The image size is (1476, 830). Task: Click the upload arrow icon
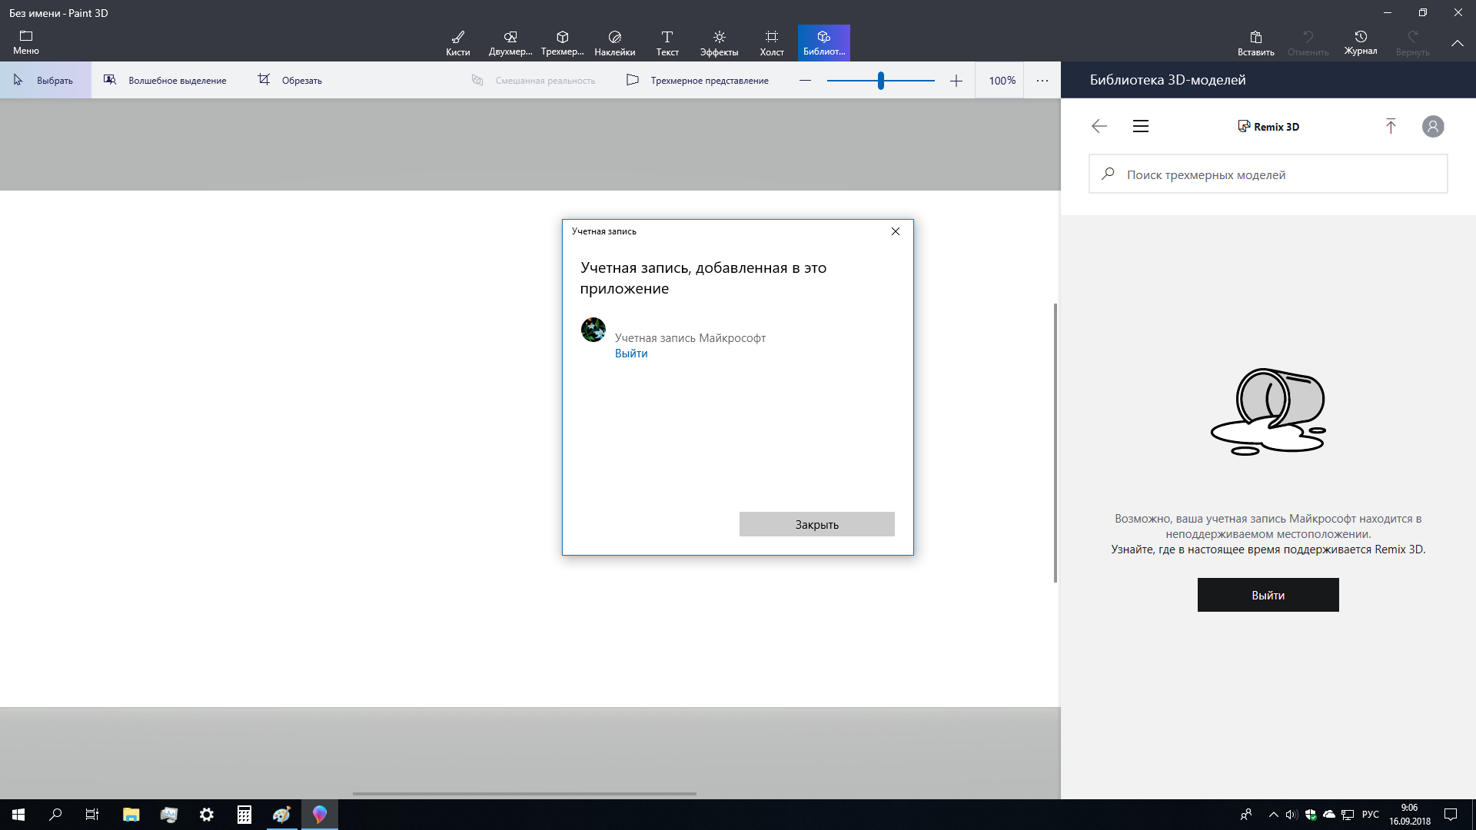coord(1391,126)
